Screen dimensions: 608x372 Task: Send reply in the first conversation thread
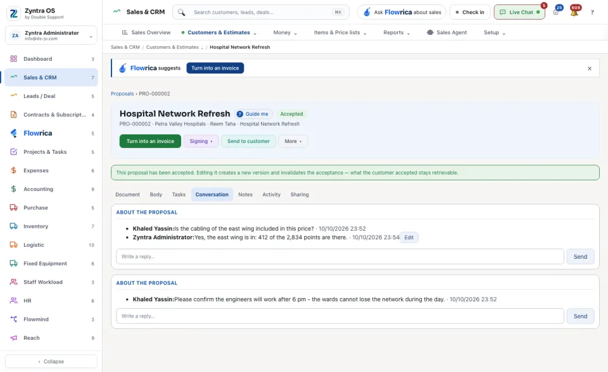pyautogui.click(x=580, y=256)
